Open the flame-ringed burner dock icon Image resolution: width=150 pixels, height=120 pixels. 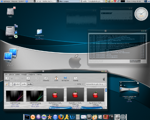coord(94,117)
